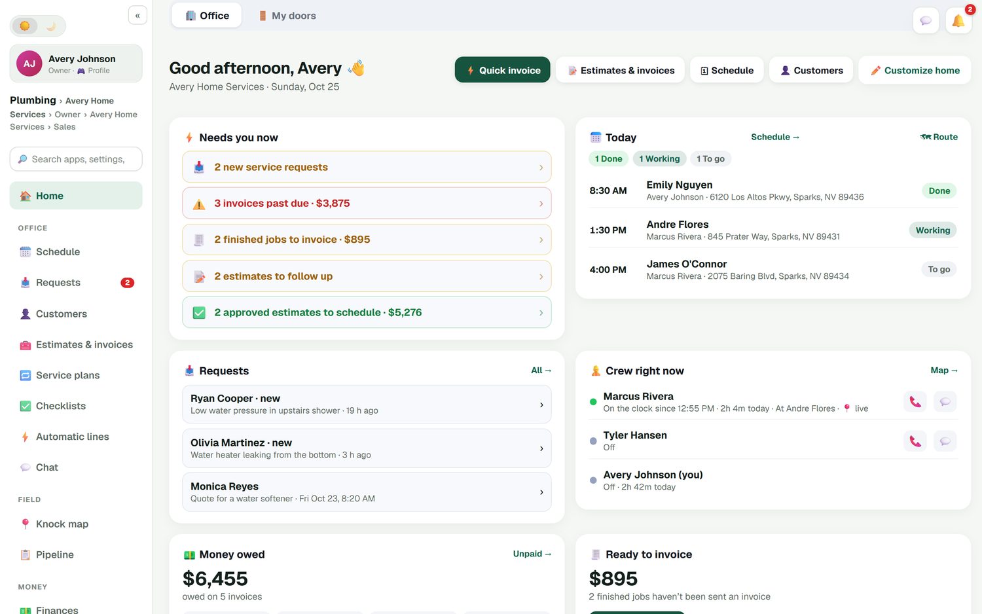The width and height of the screenshot is (982, 614).
Task: Switch to the Office tab
Action: pos(207,16)
